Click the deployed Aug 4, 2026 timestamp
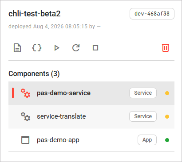 coord(55,27)
